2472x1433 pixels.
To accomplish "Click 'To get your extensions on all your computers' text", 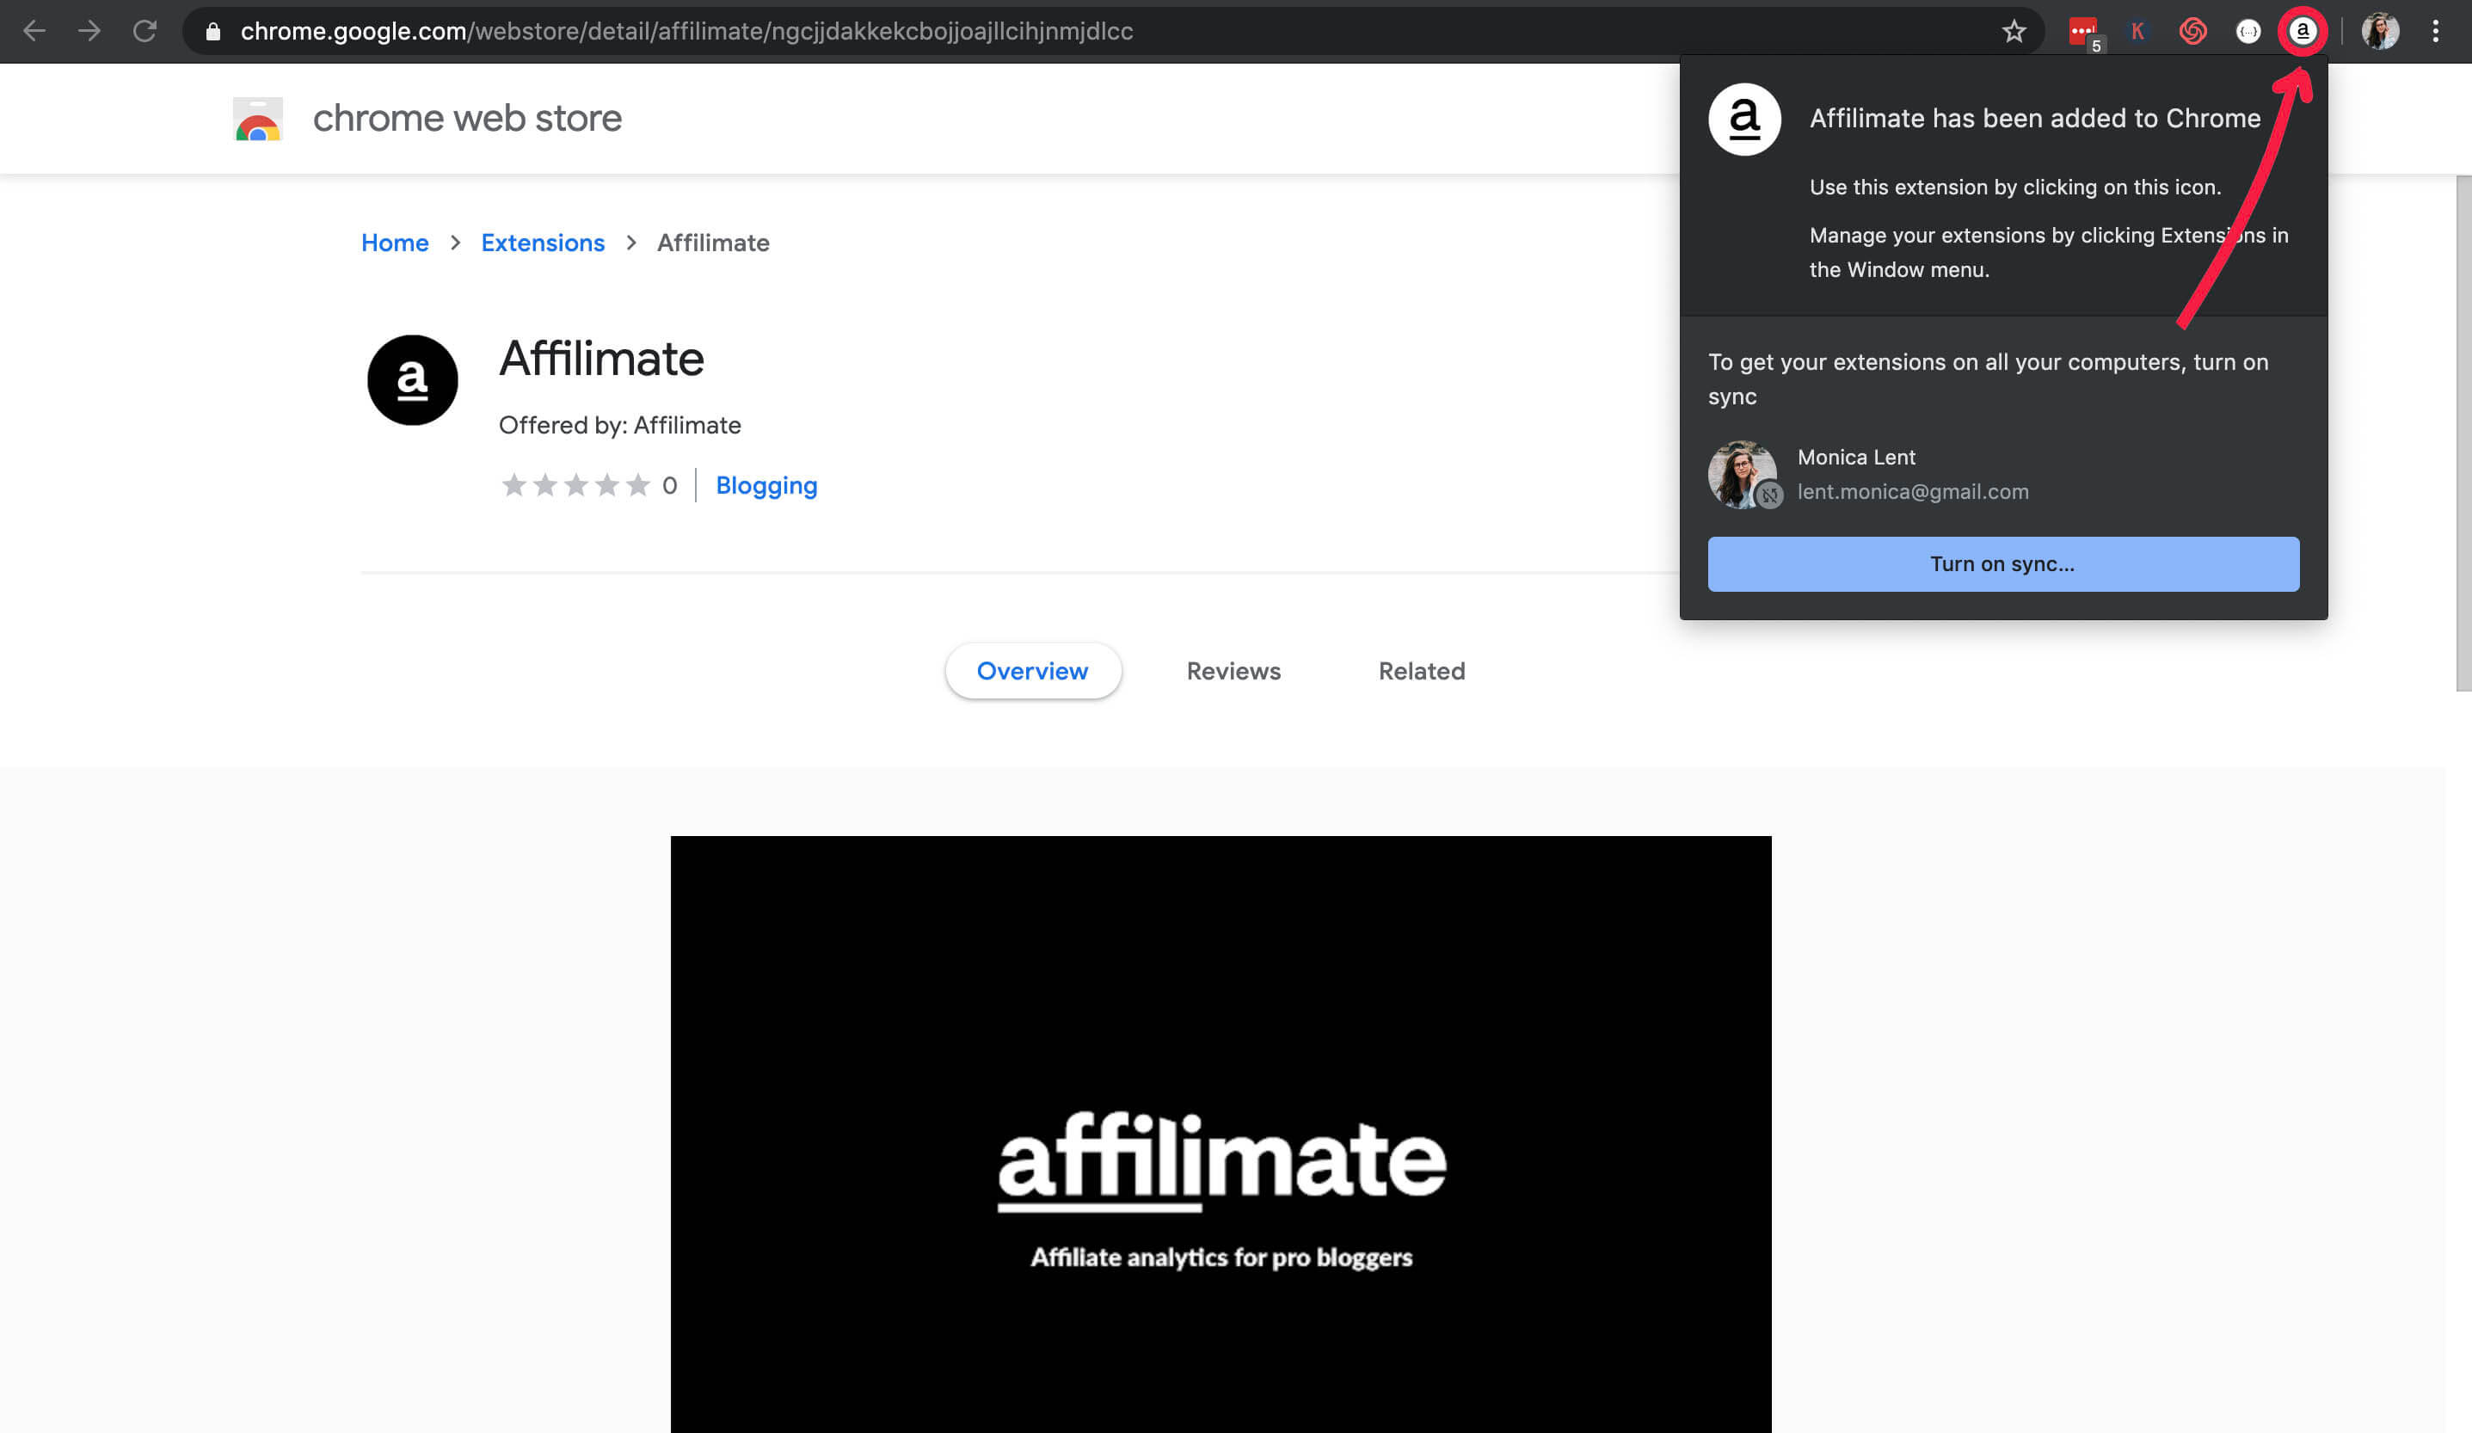I will point(1989,378).
